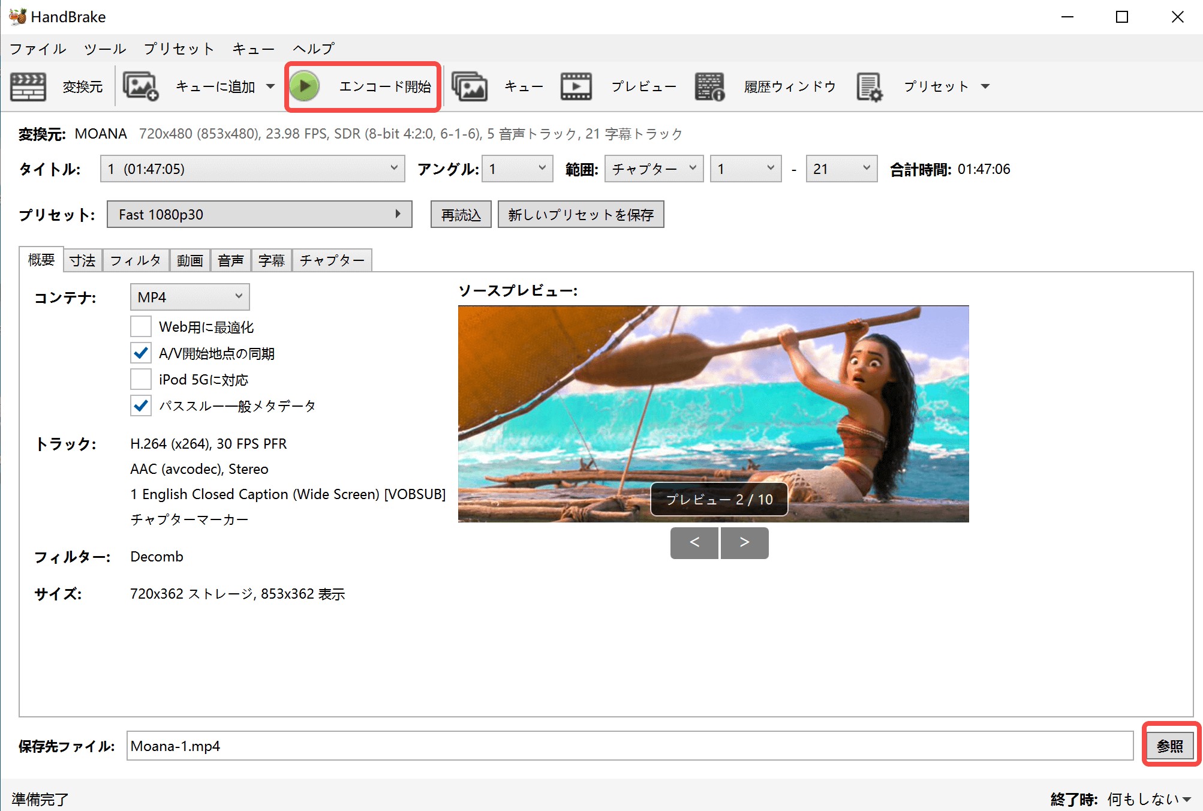Click the HandBrake app logo icon
The height and width of the screenshot is (811, 1203).
(17, 16)
